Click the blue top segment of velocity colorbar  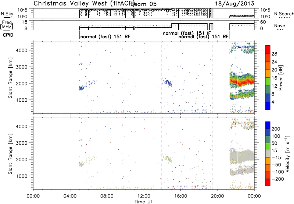click(268, 125)
